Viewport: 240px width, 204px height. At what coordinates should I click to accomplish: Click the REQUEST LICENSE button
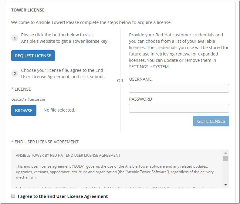click(x=33, y=56)
